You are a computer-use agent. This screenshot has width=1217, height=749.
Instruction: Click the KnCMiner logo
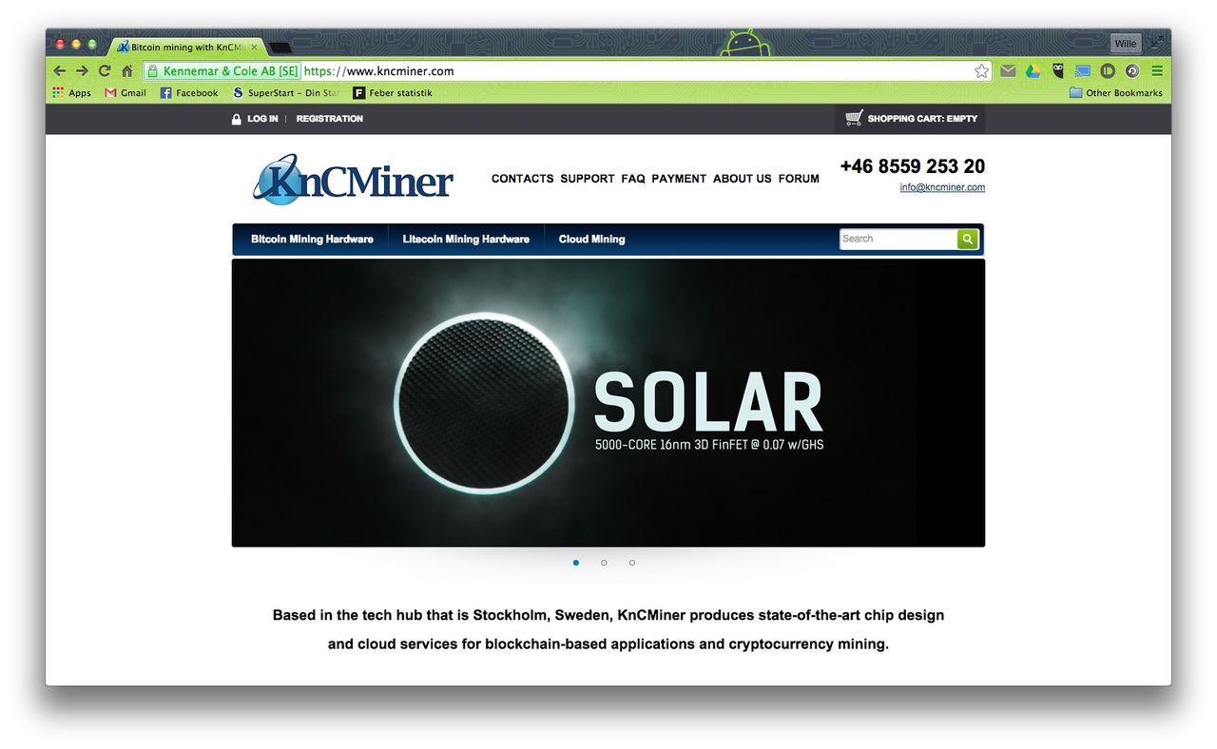[x=353, y=179]
